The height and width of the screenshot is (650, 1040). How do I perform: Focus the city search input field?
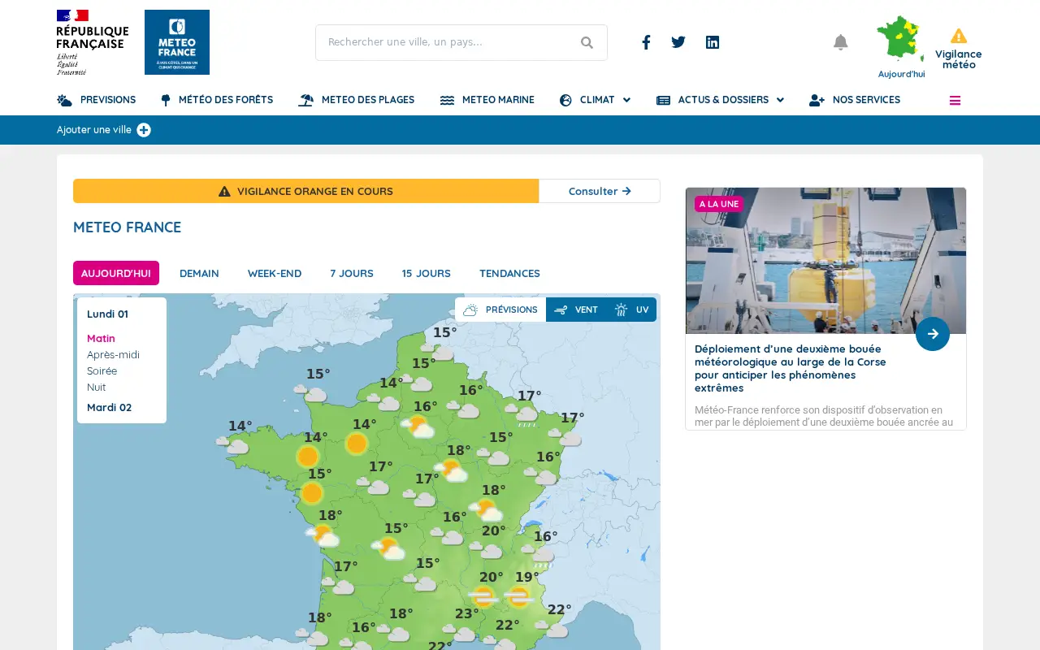click(x=461, y=42)
